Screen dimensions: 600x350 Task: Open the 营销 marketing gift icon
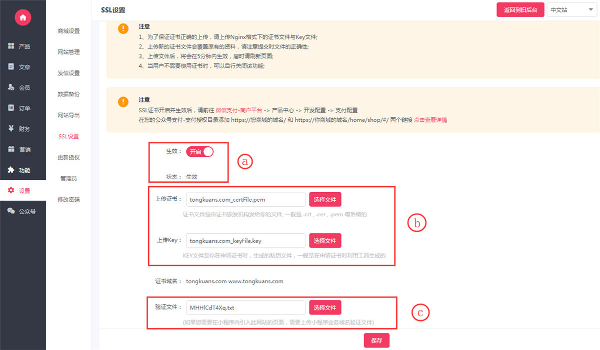pyautogui.click(x=11, y=149)
